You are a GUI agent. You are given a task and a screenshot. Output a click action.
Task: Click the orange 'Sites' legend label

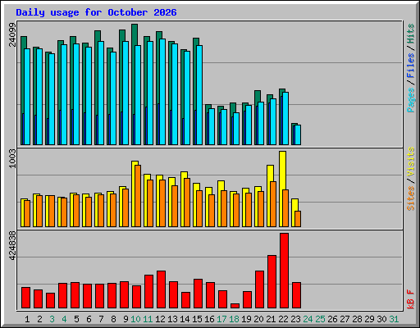(411, 198)
